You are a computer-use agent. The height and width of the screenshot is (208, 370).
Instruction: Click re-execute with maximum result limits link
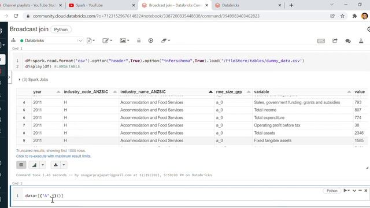[x=54, y=156]
